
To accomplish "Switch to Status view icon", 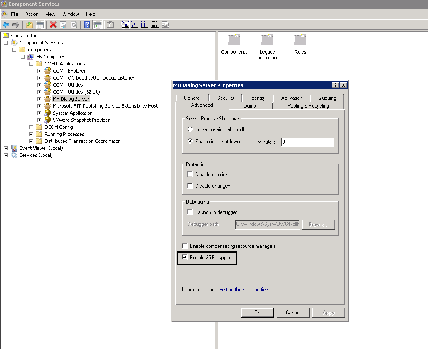I will (x=165, y=25).
